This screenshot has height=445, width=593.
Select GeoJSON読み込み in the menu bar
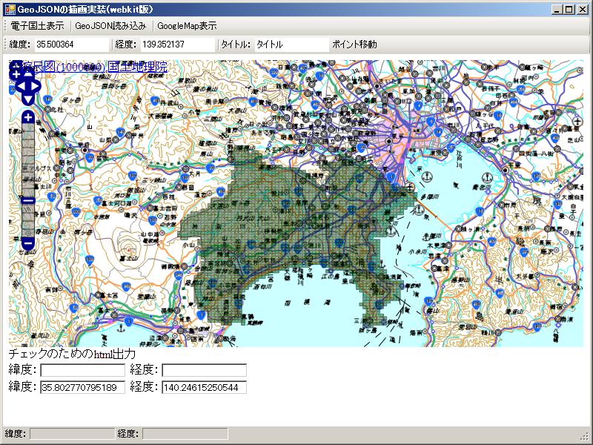click(x=110, y=25)
